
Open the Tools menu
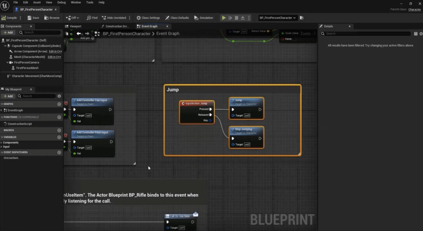(89, 2)
